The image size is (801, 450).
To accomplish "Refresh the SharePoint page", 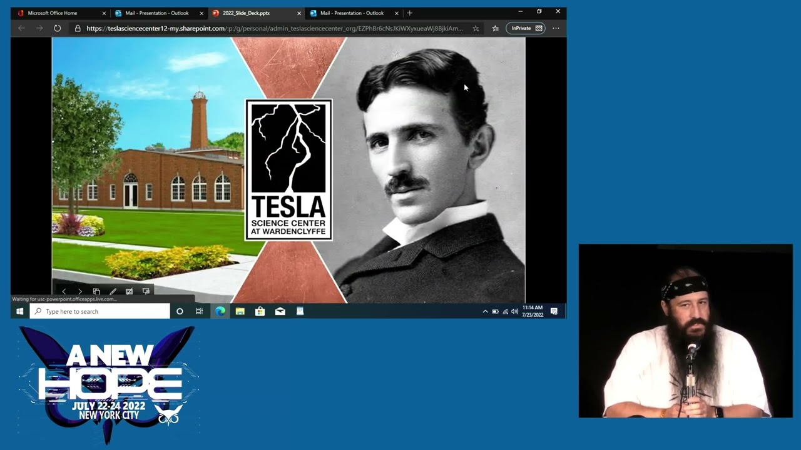I will (x=57, y=28).
